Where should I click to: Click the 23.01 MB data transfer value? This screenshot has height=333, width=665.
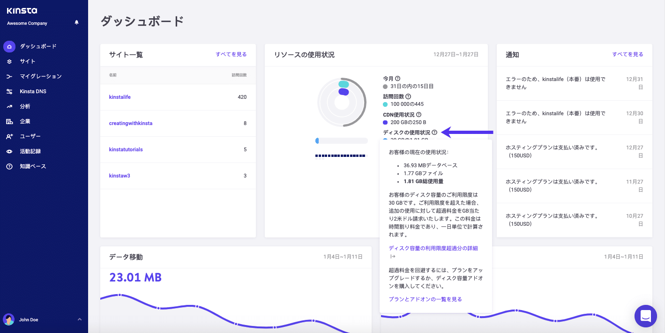[x=135, y=277]
